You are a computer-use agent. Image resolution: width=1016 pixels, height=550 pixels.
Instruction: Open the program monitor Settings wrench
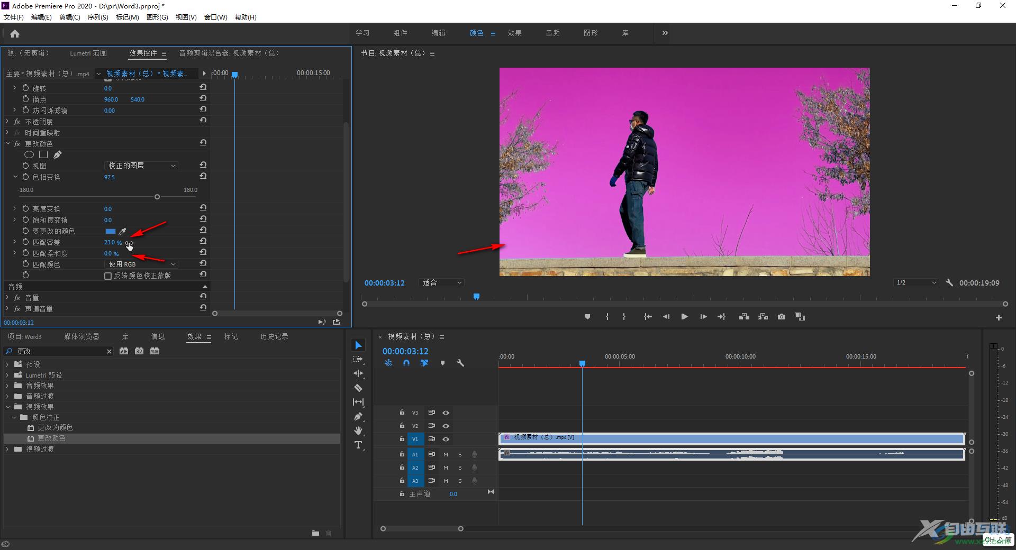(x=949, y=283)
